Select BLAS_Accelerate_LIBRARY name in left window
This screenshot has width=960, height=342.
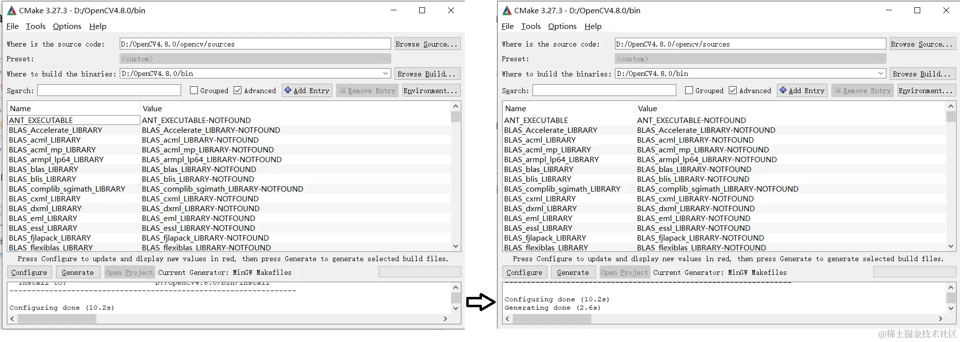click(55, 130)
